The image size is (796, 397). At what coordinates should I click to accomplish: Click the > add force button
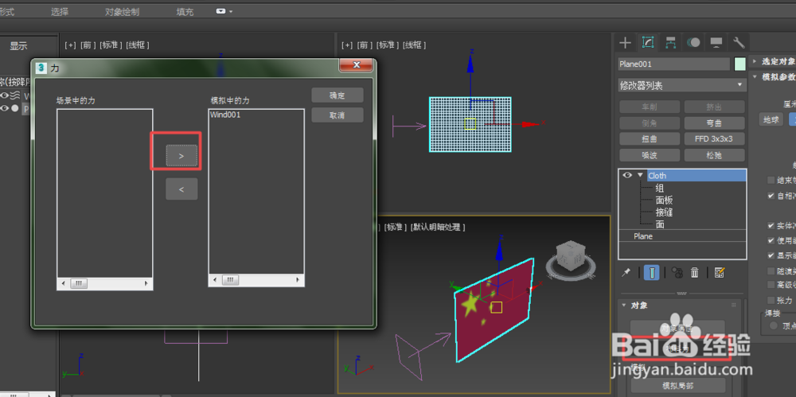pos(181,156)
